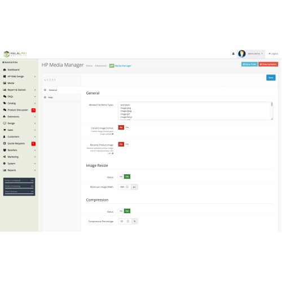The height and width of the screenshot is (282, 282).
Task: Switch Image Resize status to No
Action: click(121, 177)
